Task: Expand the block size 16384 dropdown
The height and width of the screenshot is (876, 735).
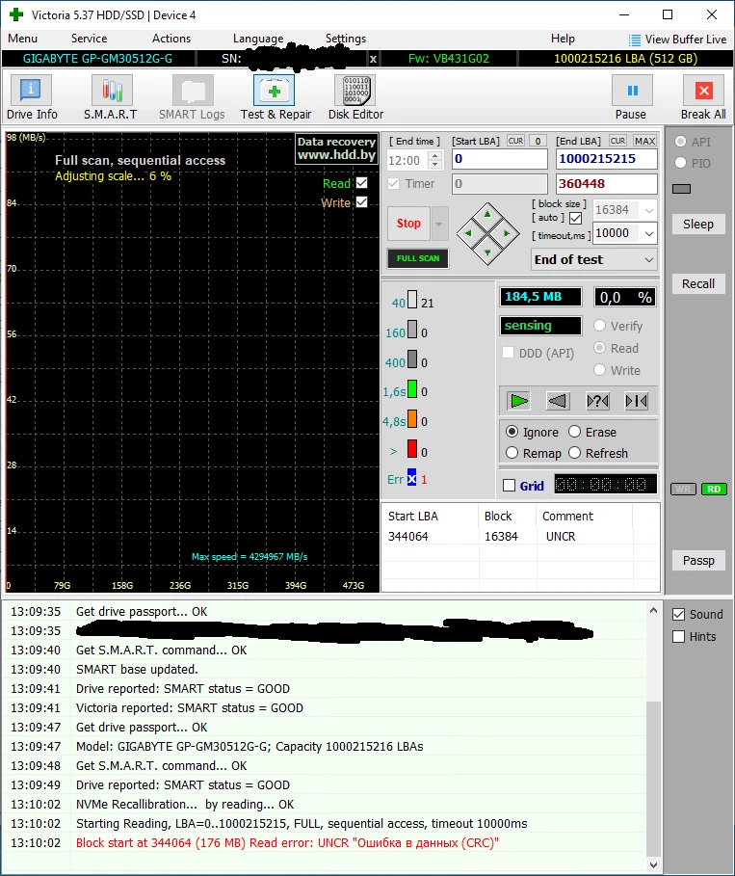Action: point(649,210)
